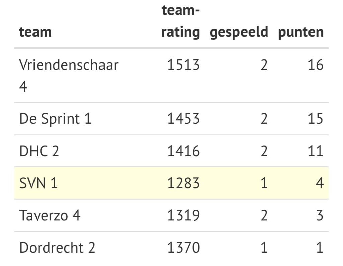
Task: Select the "gespeeld" column header
Action: point(239,32)
